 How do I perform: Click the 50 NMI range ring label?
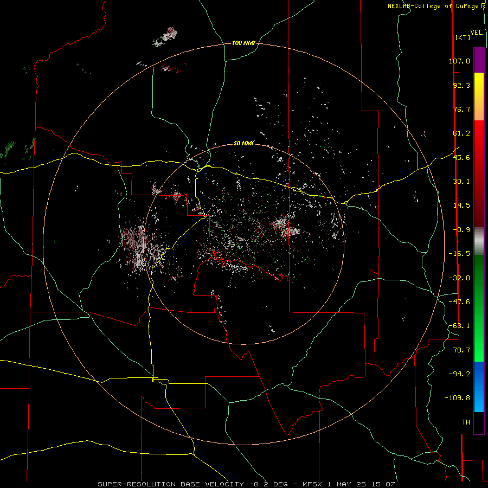tap(243, 143)
